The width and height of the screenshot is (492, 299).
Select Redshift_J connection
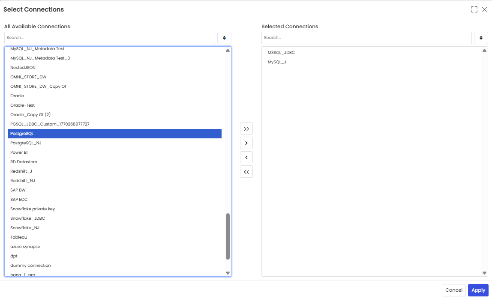pyautogui.click(x=114, y=171)
